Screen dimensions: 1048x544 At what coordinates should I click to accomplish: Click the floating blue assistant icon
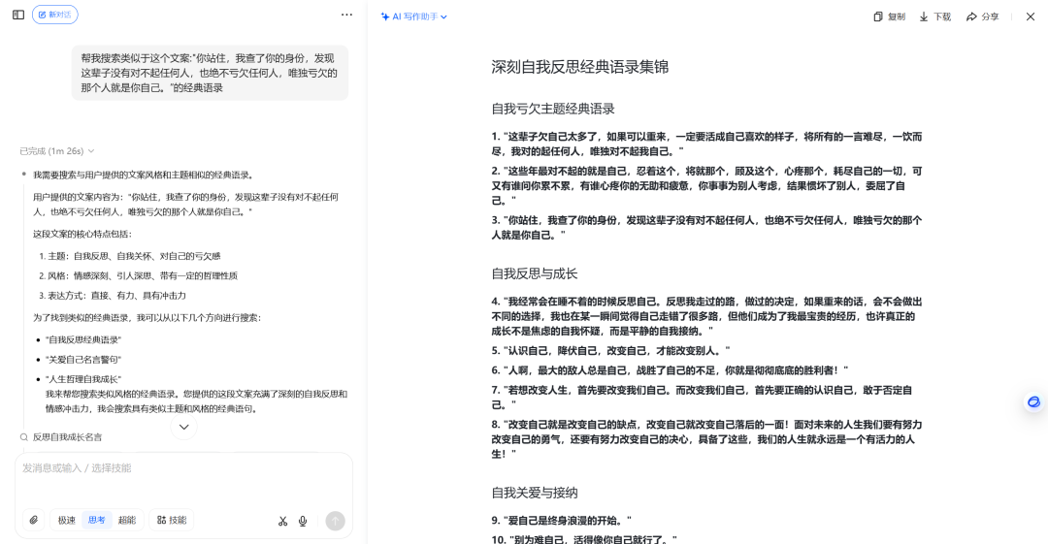(1033, 401)
